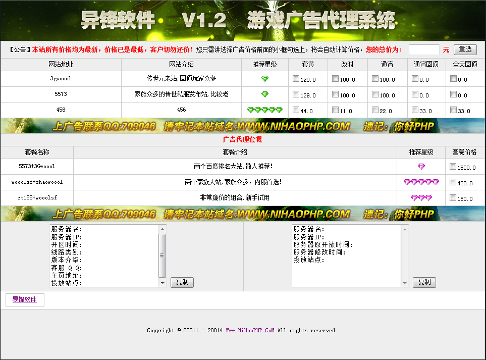The height and width of the screenshot is (360, 486).
Task: Check the 129.0 套黄 box for 3gwoool
Action: [296, 79]
